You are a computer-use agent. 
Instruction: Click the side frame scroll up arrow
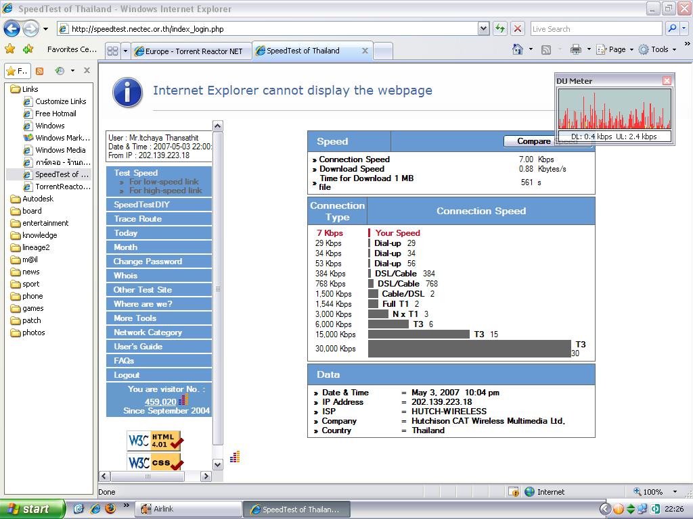217,126
